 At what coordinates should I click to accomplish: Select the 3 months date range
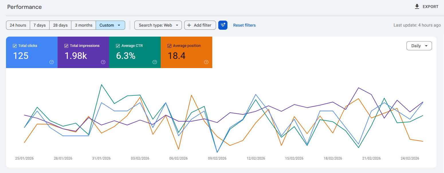(83, 25)
